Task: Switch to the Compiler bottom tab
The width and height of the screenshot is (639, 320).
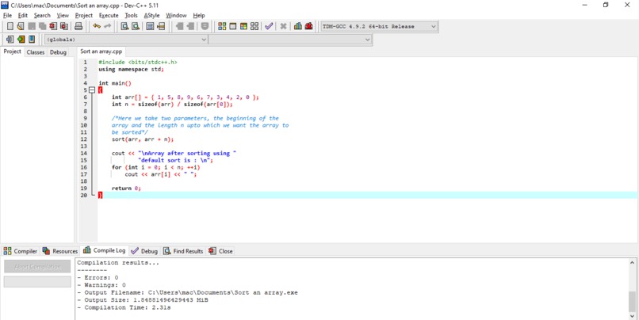Action: pyautogui.click(x=21, y=251)
